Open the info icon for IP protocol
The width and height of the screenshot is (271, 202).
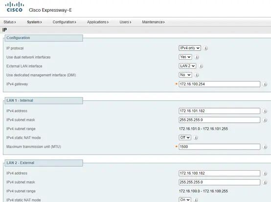pos(205,48)
